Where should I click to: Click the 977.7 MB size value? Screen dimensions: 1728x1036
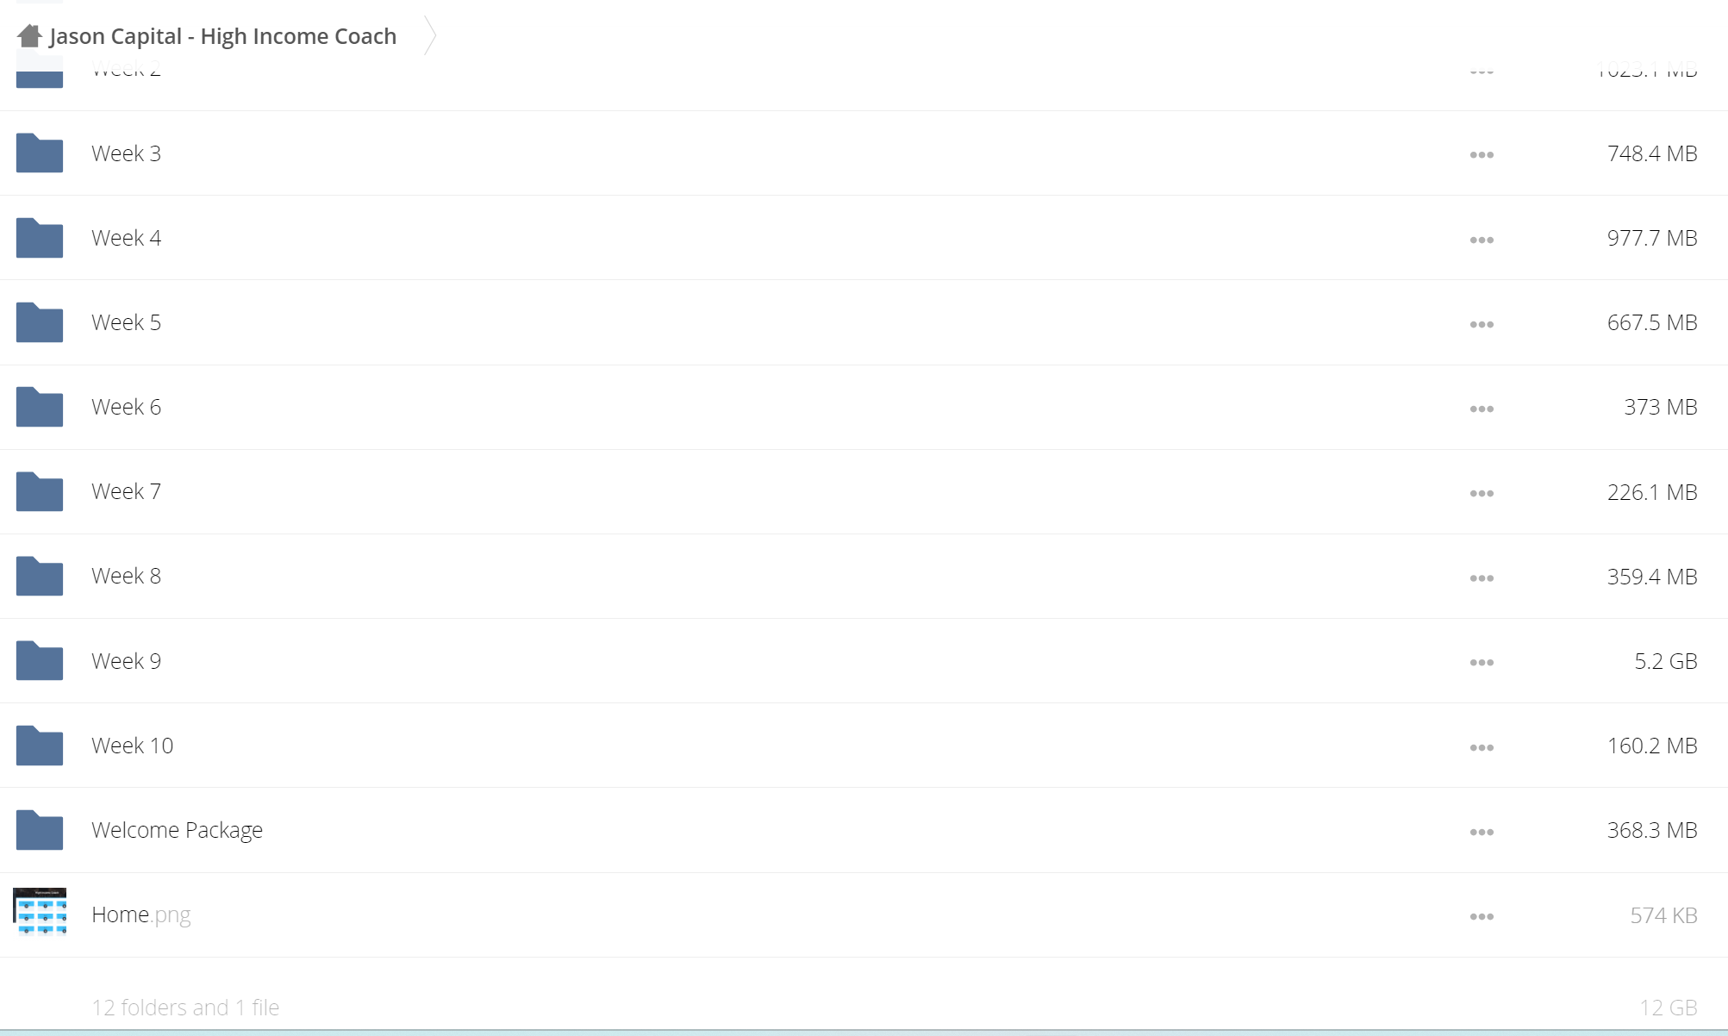pos(1652,238)
